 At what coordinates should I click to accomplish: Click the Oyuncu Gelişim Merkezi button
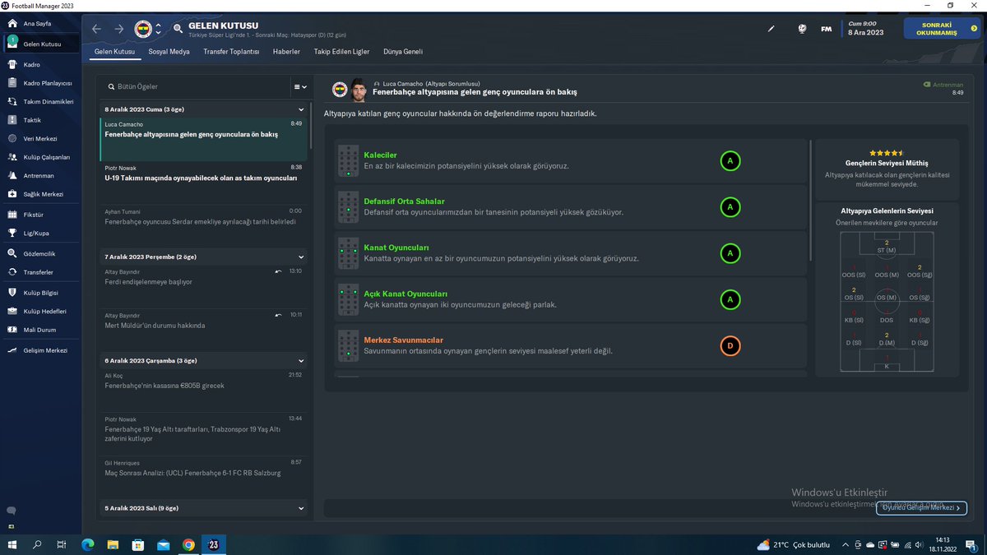point(921,508)
